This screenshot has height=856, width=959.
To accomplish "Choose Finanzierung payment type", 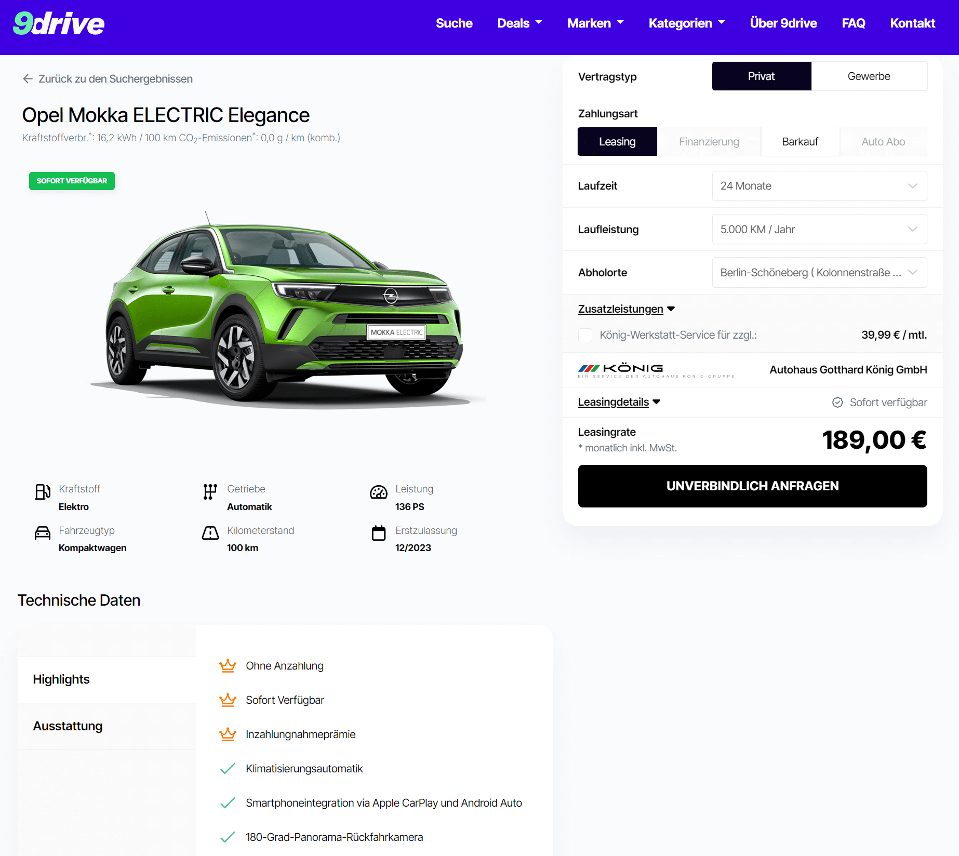I will [709, 142].
